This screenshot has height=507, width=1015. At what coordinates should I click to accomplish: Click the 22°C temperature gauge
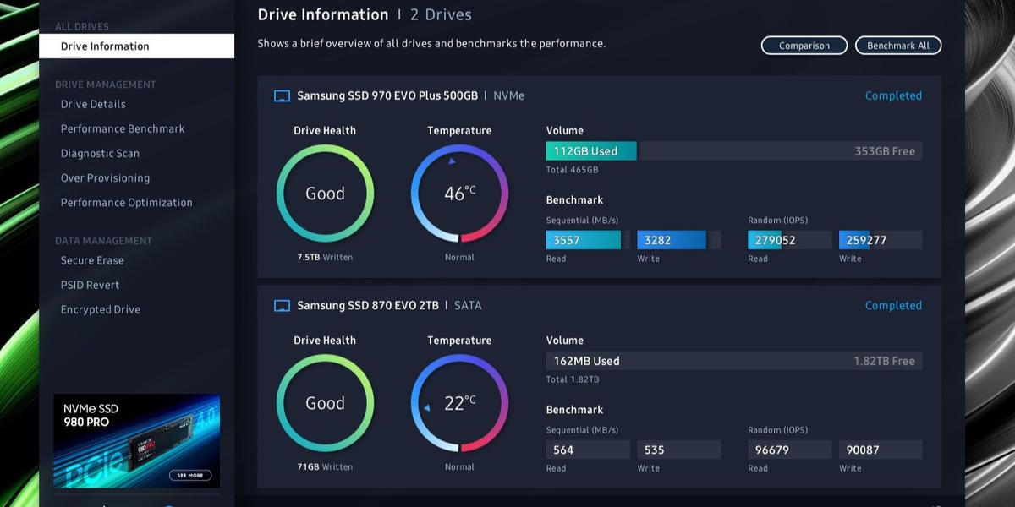(459, 403)
